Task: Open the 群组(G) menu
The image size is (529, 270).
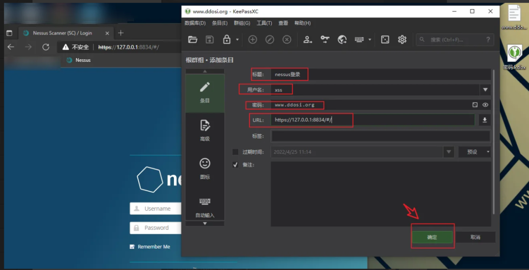Action: point(242,24)
